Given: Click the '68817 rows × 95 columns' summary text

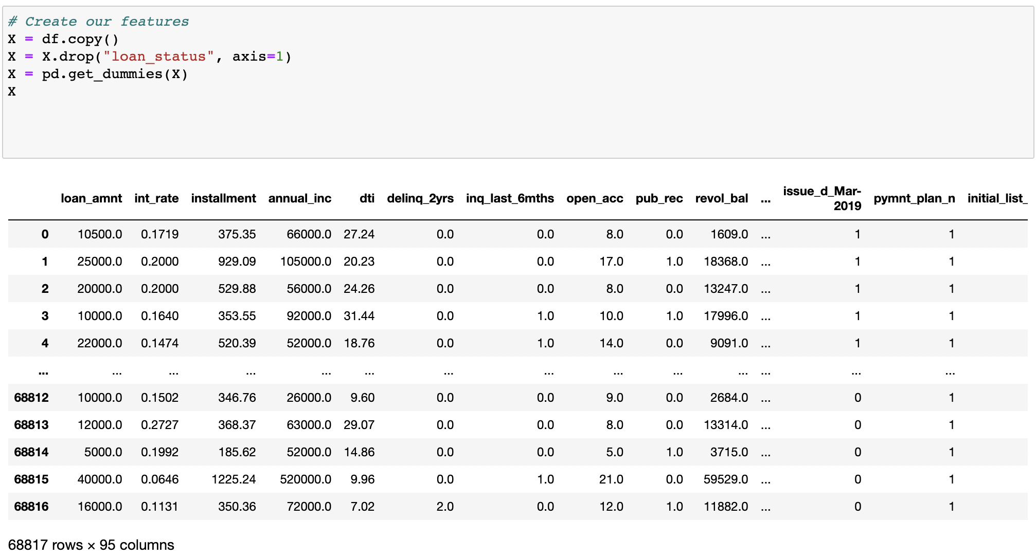Looking at the screenshot, I should tap(92, 545).
